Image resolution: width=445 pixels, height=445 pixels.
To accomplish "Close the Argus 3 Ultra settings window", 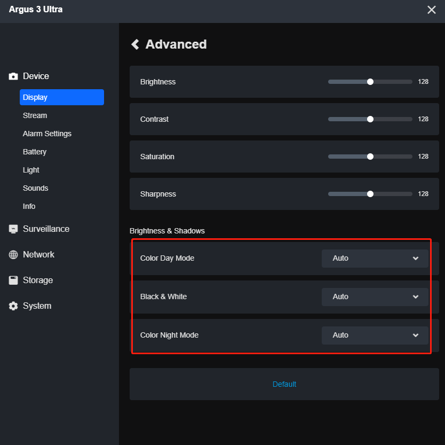I will pos(431,10).
